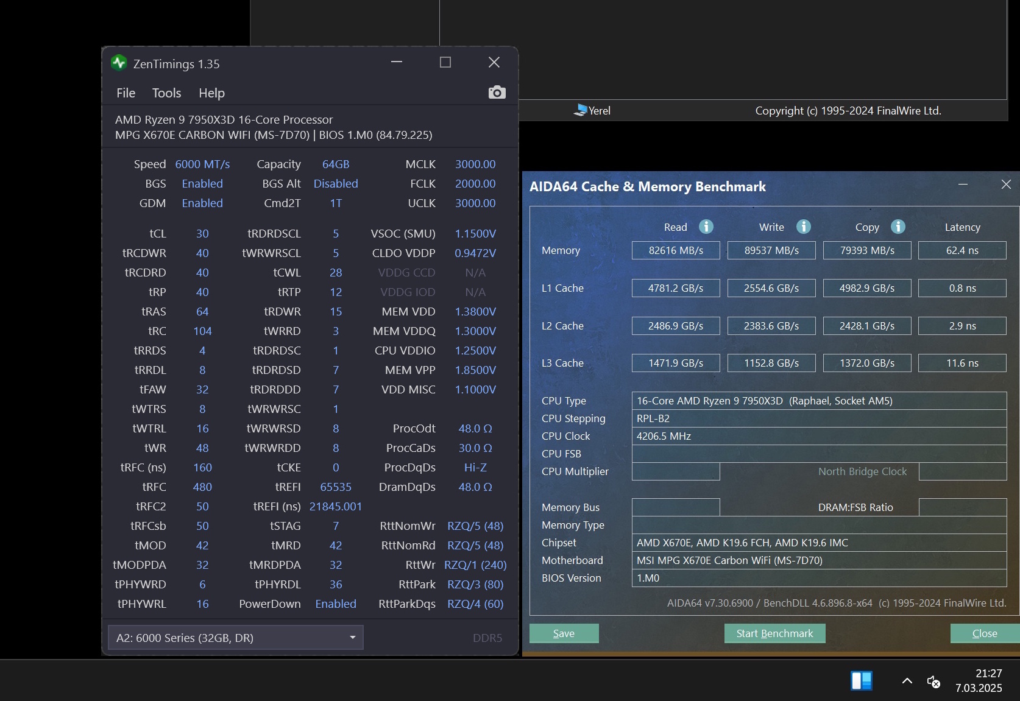The height and width of the screenshot is (701, 1020).
Task: Open the File menu in ZenTimings
Action: click(126, 93)
